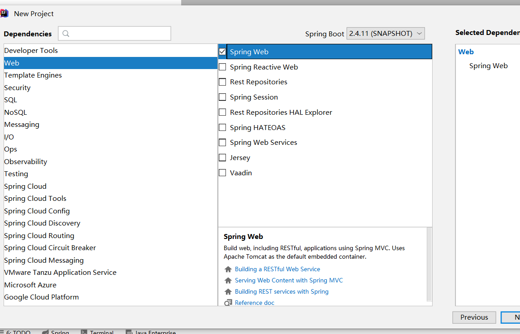520x334 pixels.
Task: Select Template Engines category
Action: (x=110, y=75)
